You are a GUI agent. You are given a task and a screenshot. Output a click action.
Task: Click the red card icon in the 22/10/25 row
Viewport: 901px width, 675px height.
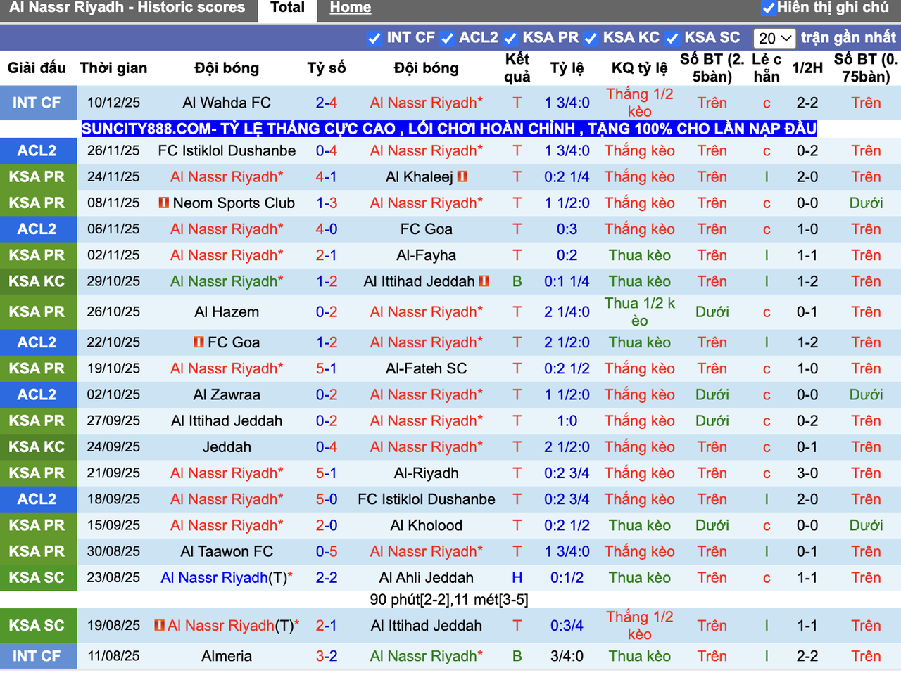tap(199, 342)
